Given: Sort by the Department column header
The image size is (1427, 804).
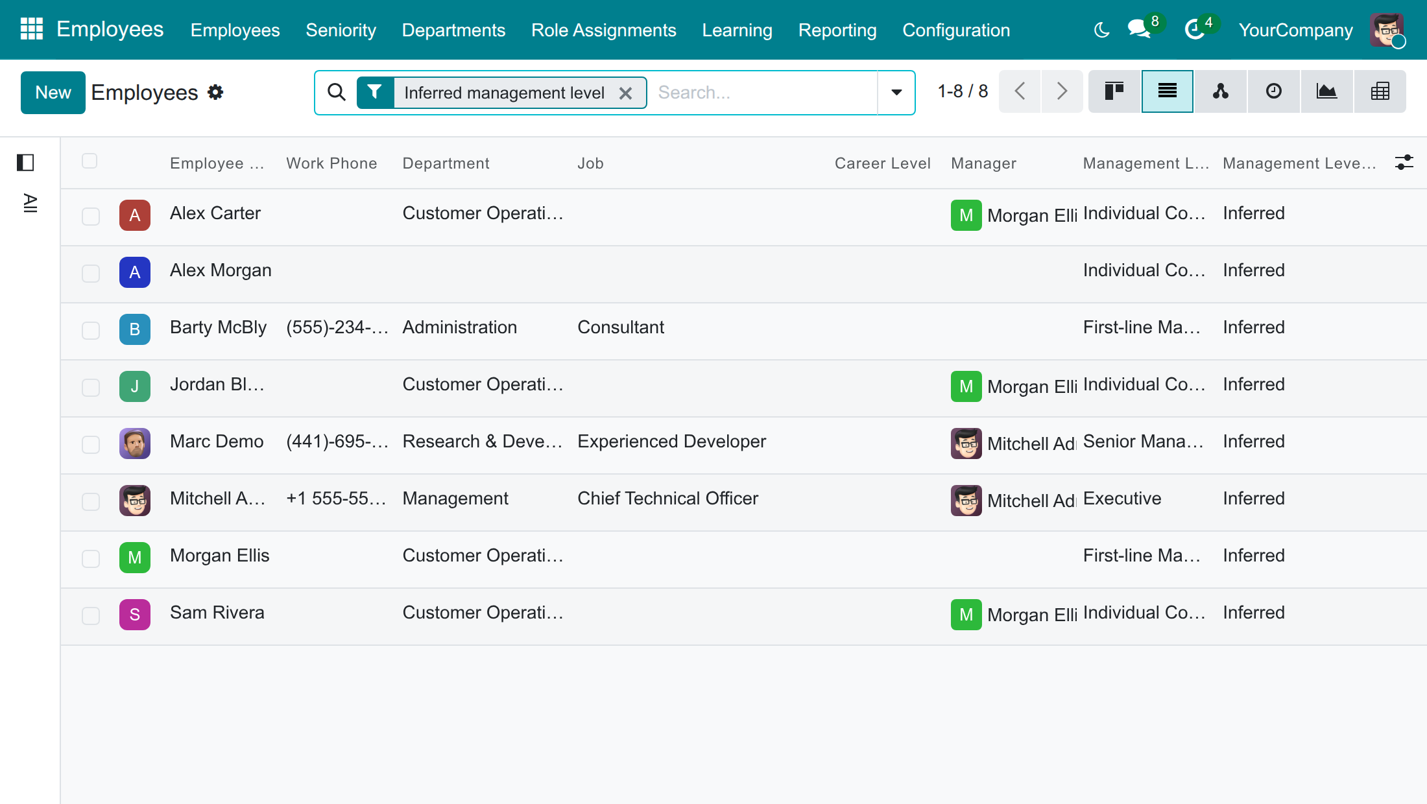Looking at the screenshot, I should (446, 163).
